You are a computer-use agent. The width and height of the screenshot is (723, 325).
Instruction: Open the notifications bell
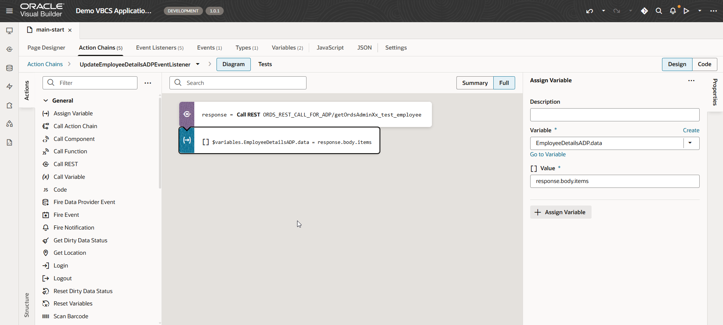(x=673, y=11)
